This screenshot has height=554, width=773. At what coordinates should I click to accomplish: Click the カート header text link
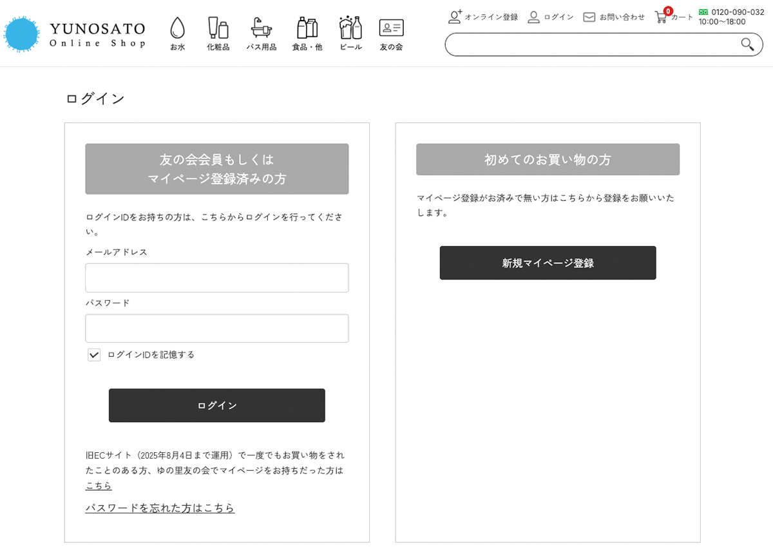pos(682,17)
